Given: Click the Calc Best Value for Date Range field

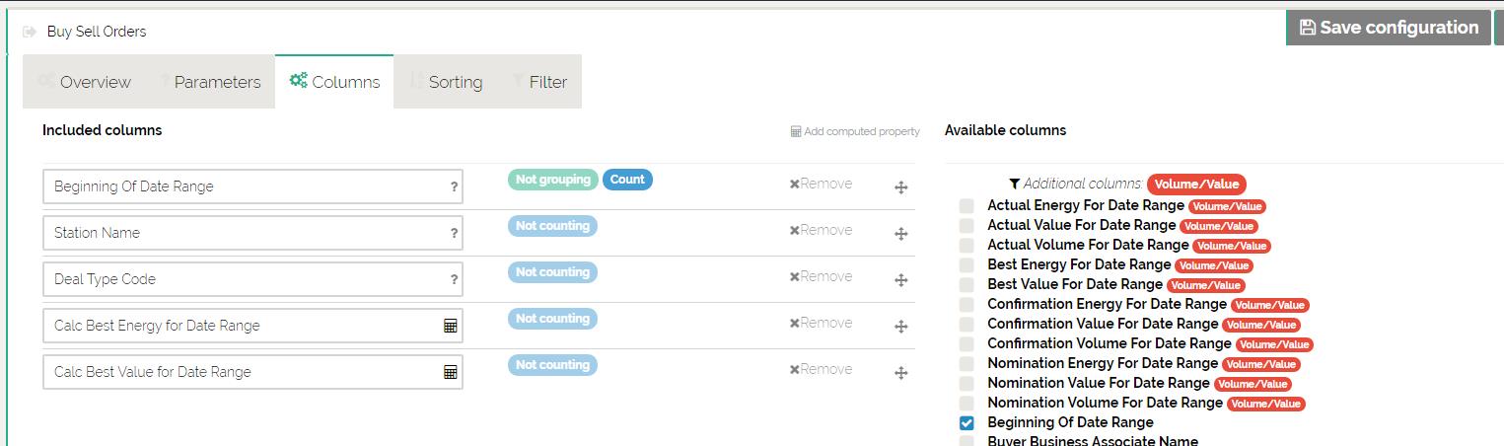Looking at the screenshot, I should pos(242,372).
